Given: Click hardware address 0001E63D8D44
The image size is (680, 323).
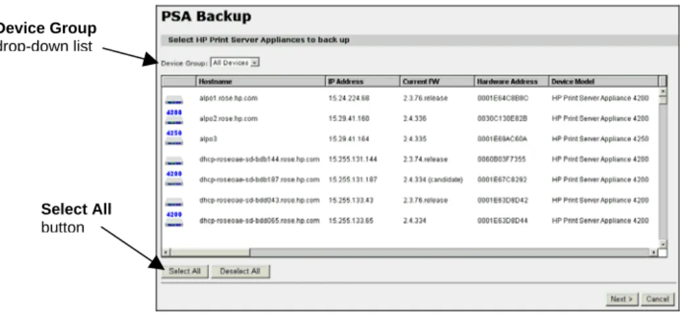Looking at the screenshot, I should (503, 221).
